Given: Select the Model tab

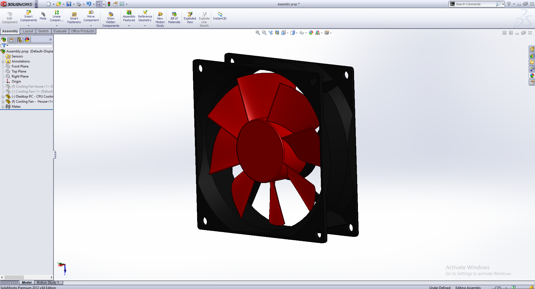Looking at the screenshot, I should click(x=27, y=283).
